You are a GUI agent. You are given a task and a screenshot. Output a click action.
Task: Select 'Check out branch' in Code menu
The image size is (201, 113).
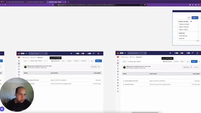click(x=184, y=24)
